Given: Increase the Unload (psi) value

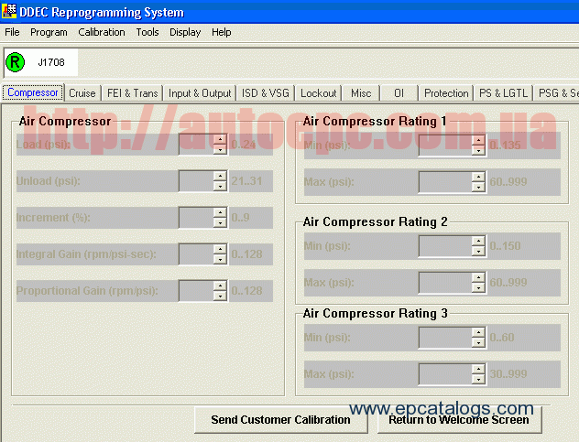Looking at the screenshot, I should [x=220, y=176].
